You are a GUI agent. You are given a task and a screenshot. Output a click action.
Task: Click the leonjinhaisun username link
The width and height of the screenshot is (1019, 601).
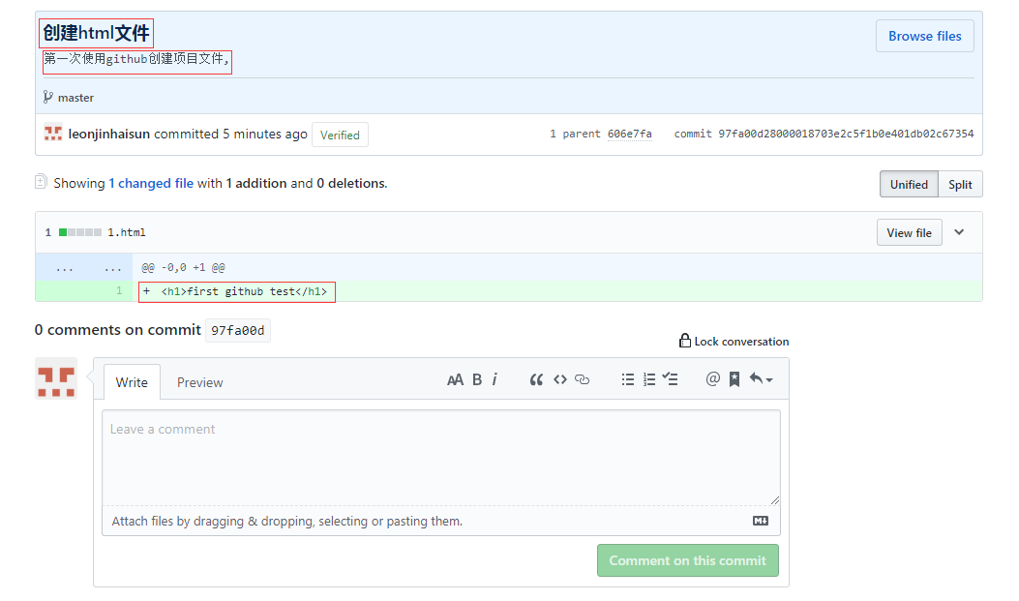109,134
